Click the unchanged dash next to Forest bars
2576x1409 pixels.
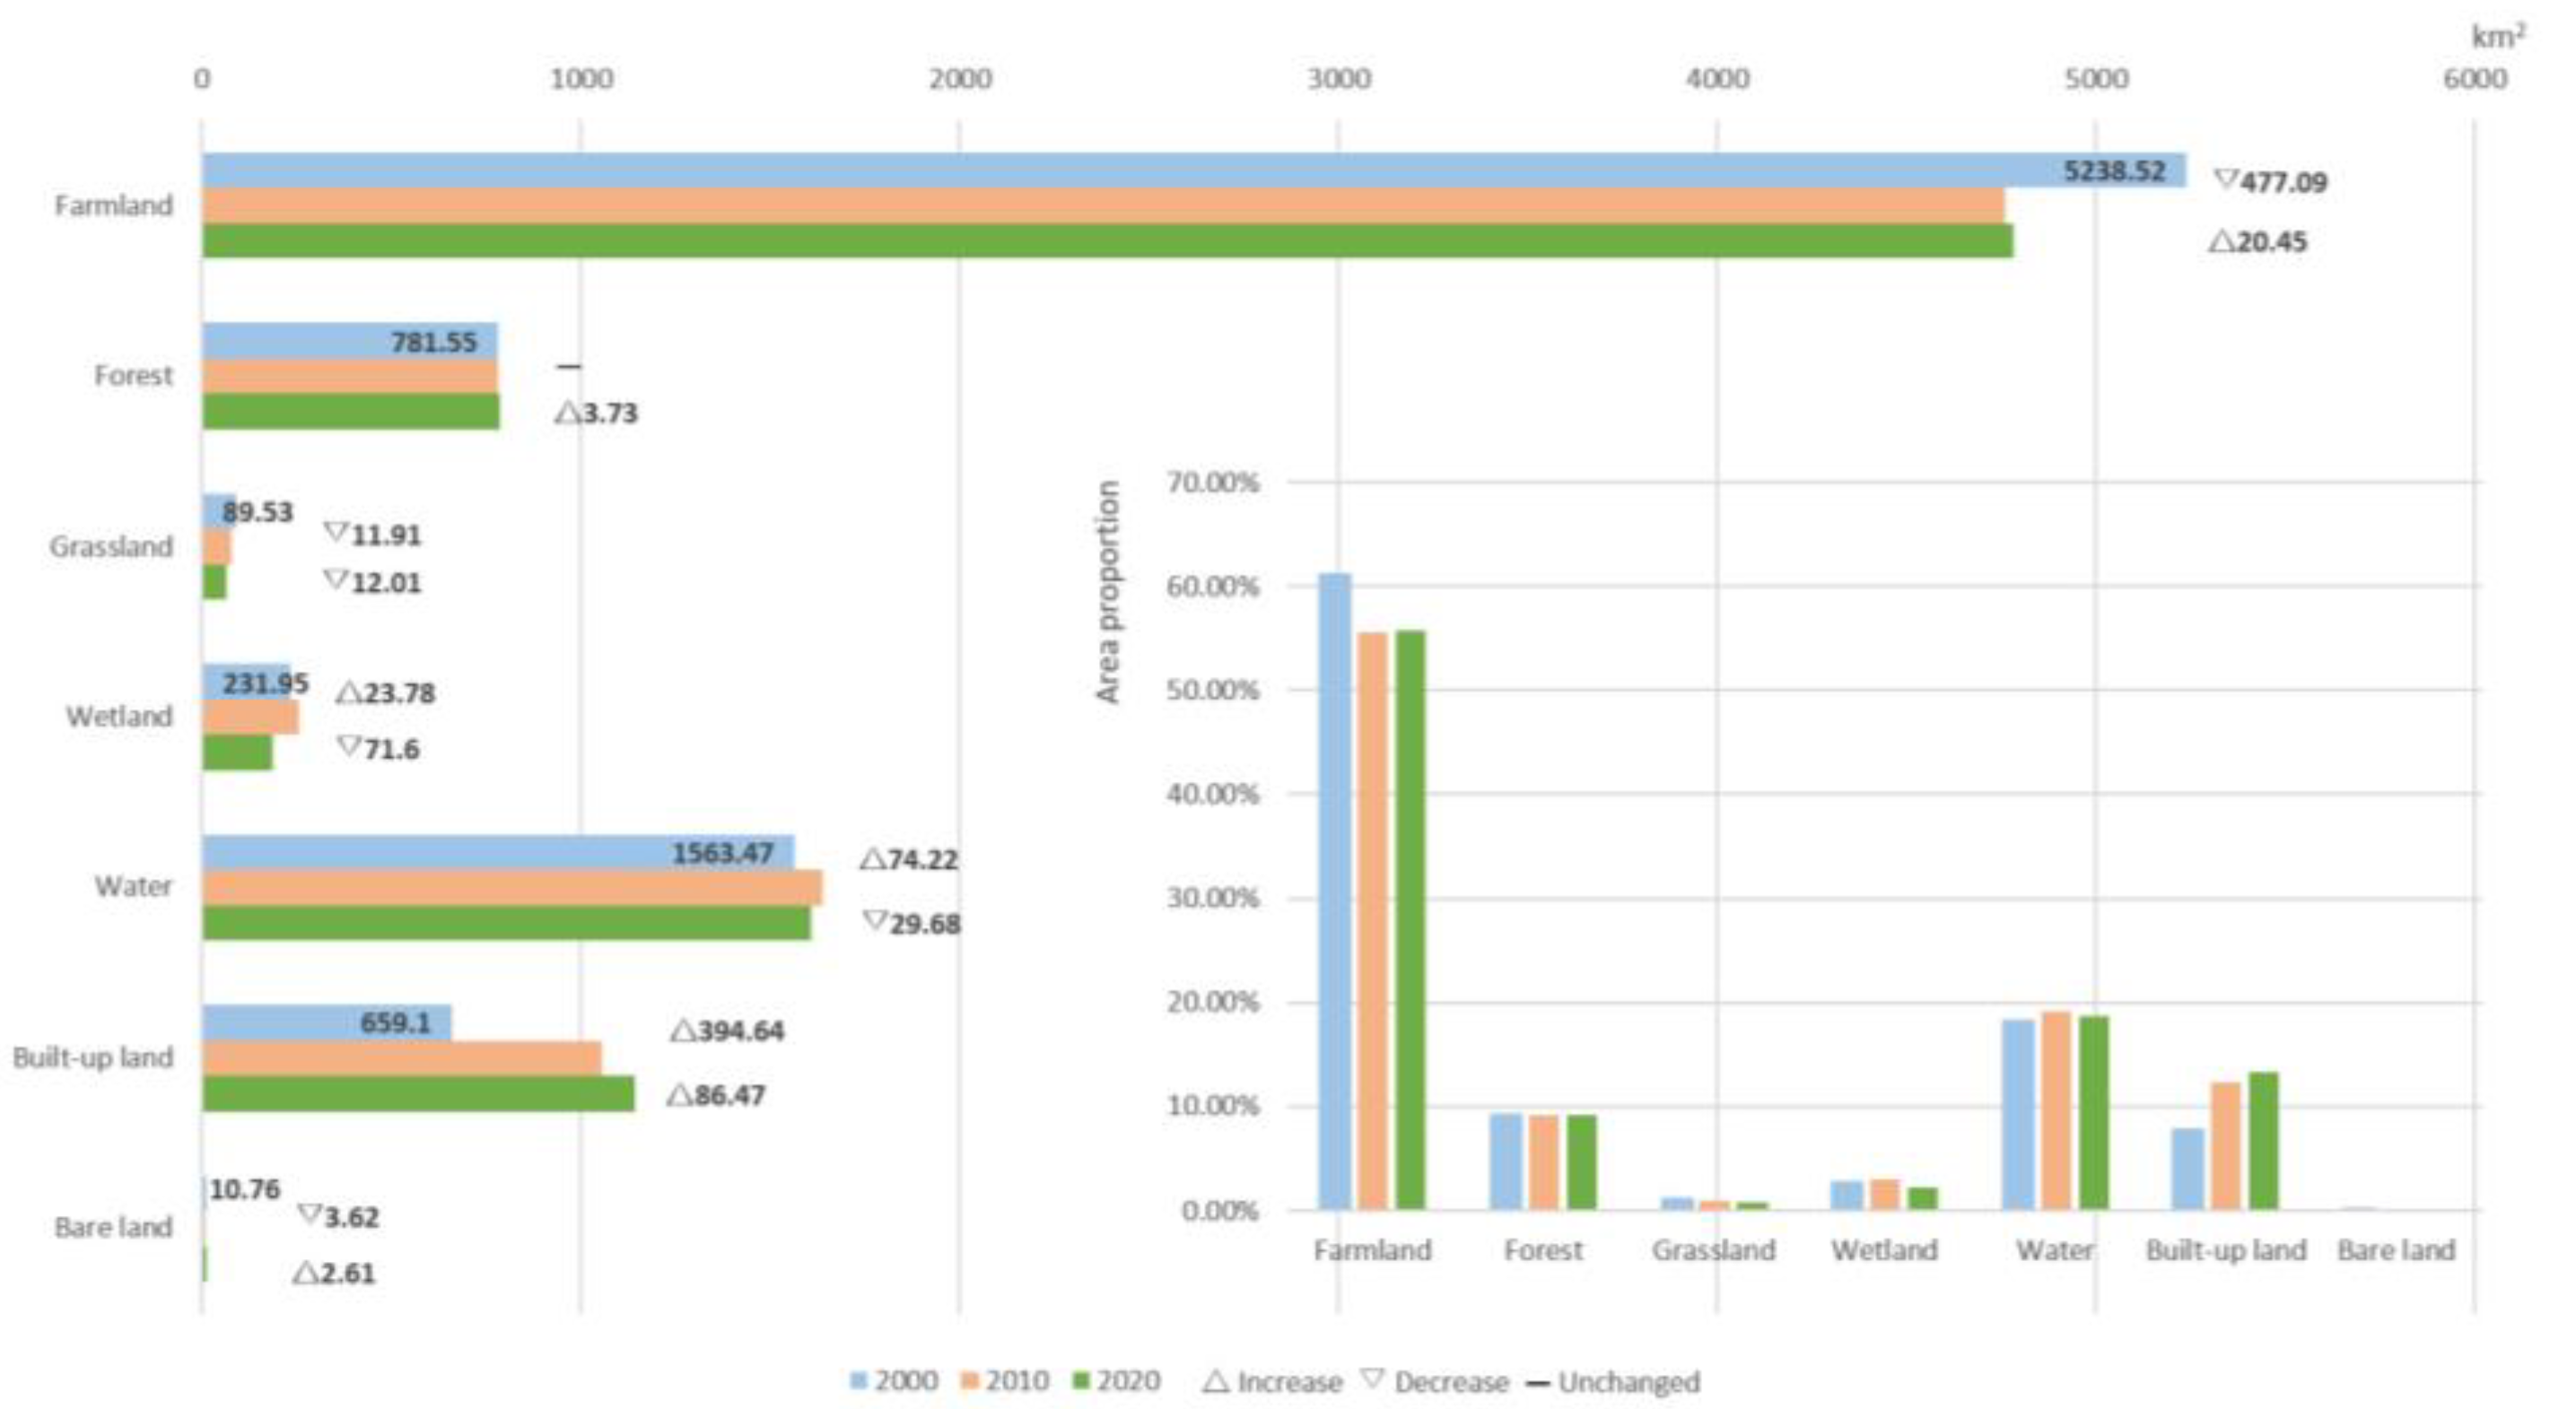(x=568, y=367)
